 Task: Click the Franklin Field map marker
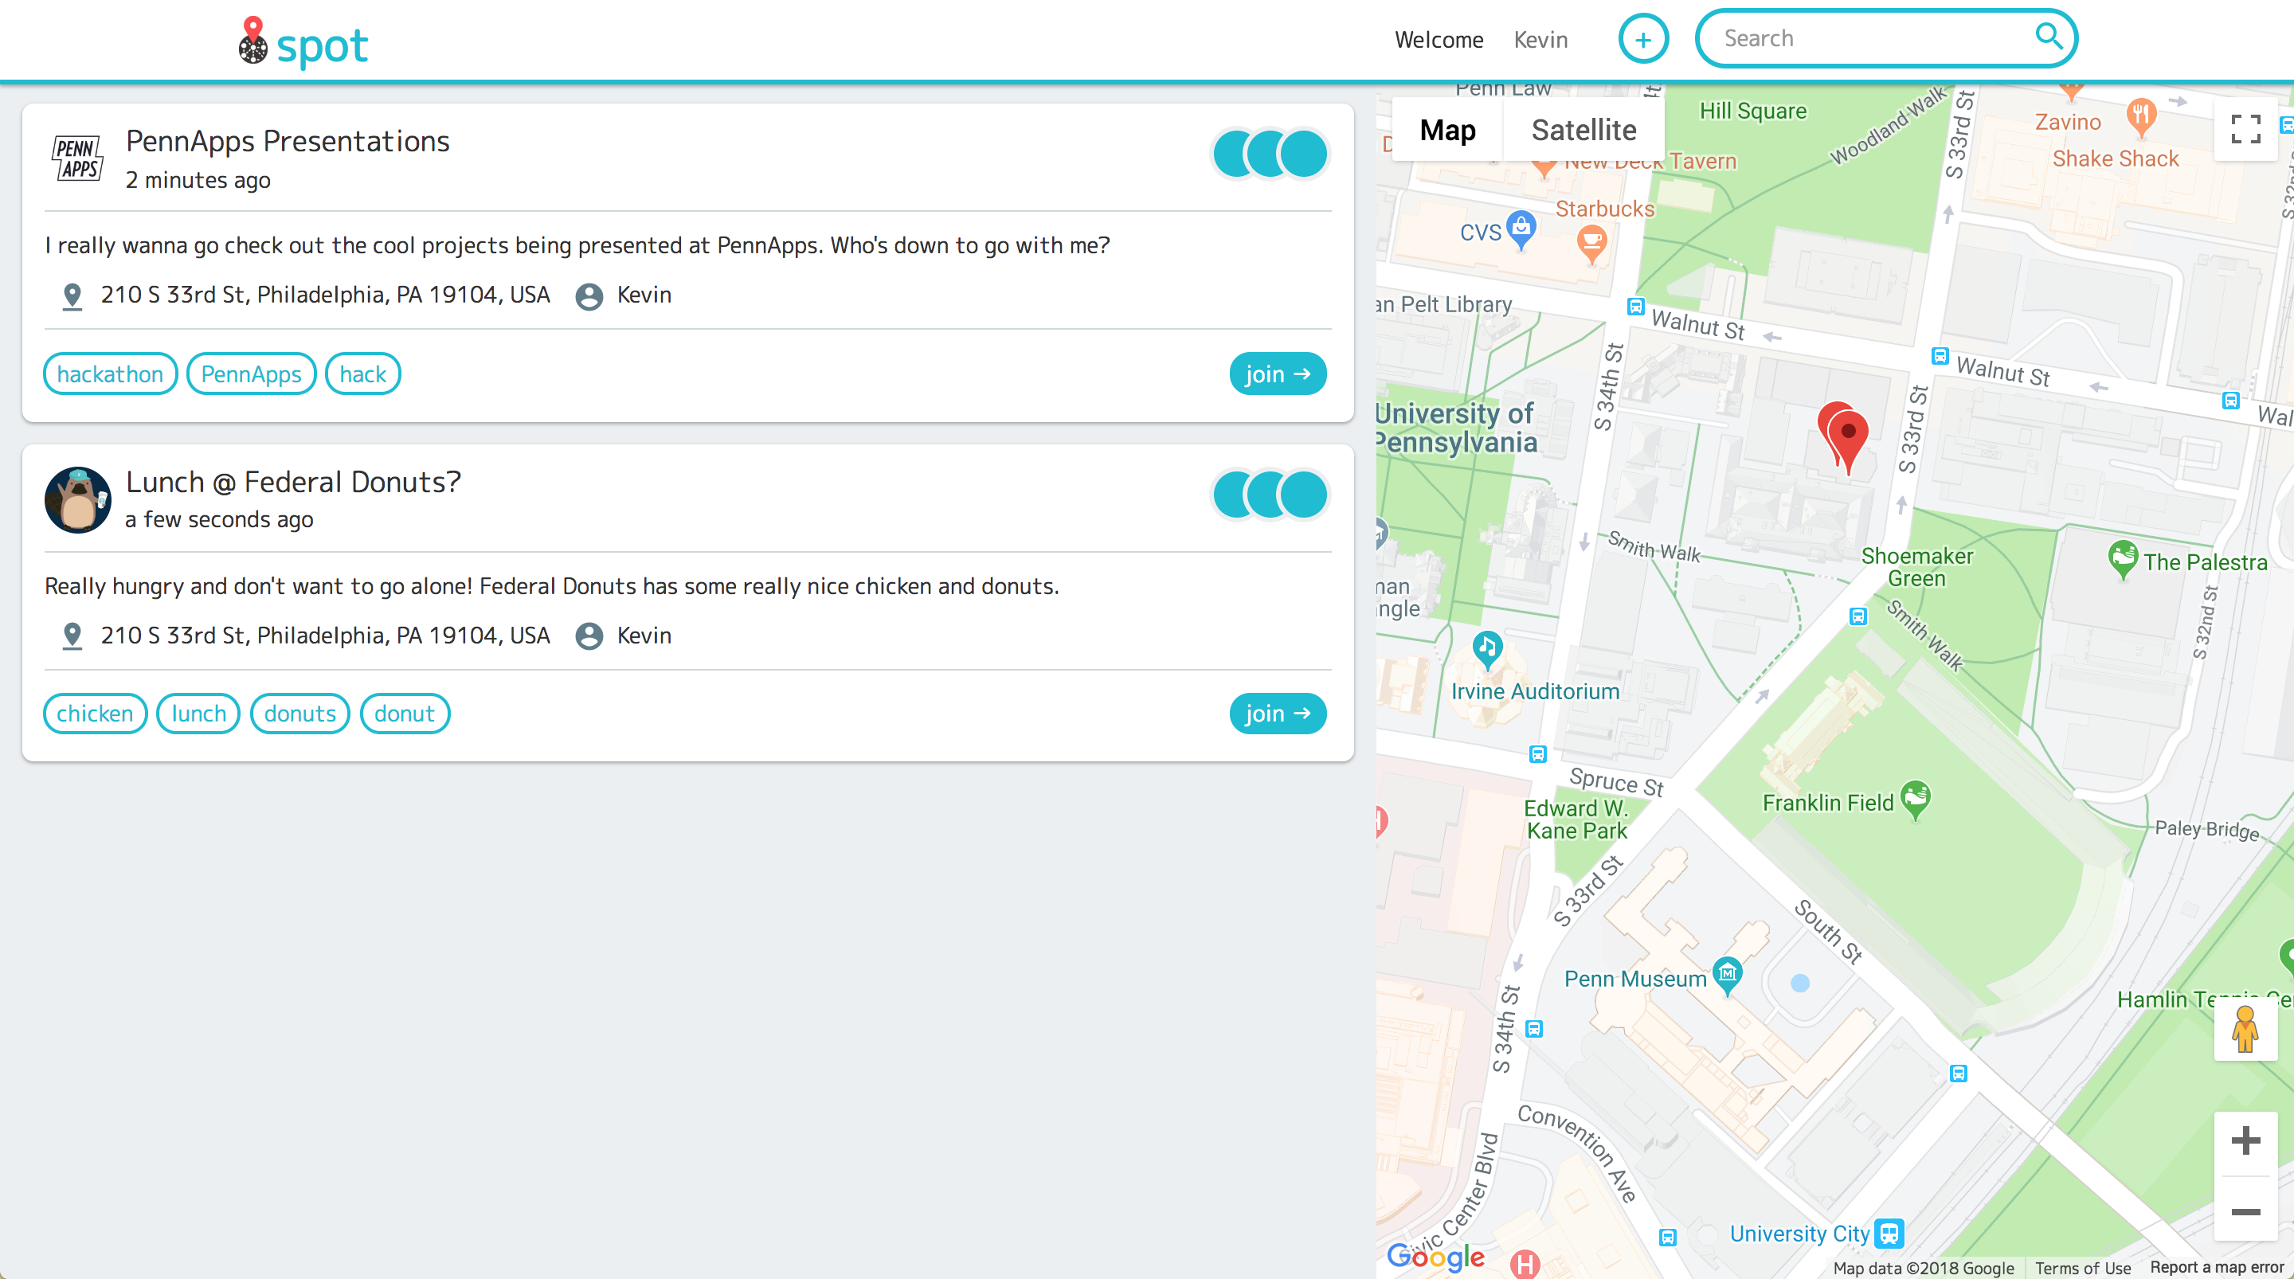(1915, 797)
